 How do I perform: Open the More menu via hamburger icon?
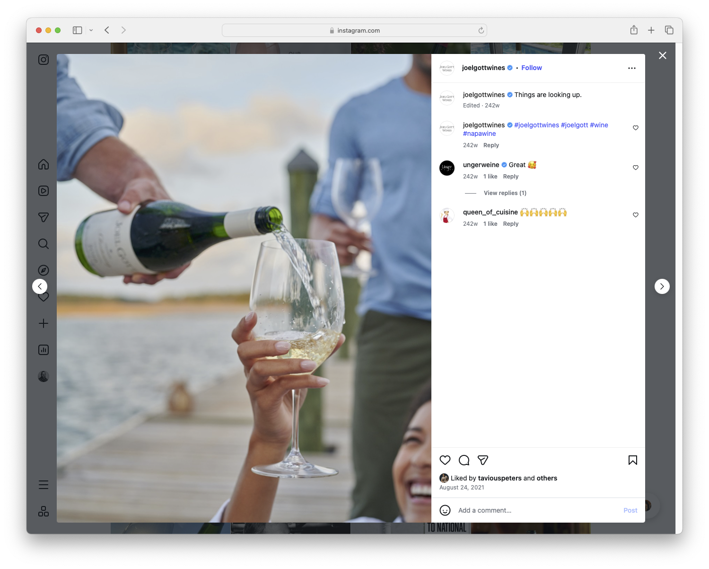tap(43, 484)
